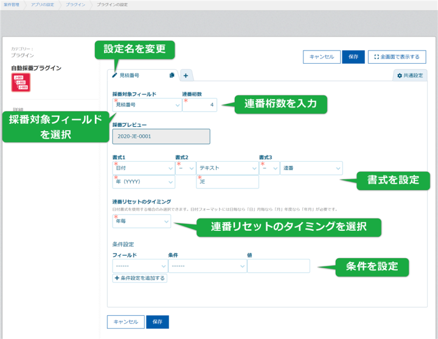The width and height of the screenshot is (438, 339).
Task: Click the 連番桁数 number input field
Action: 200,105
